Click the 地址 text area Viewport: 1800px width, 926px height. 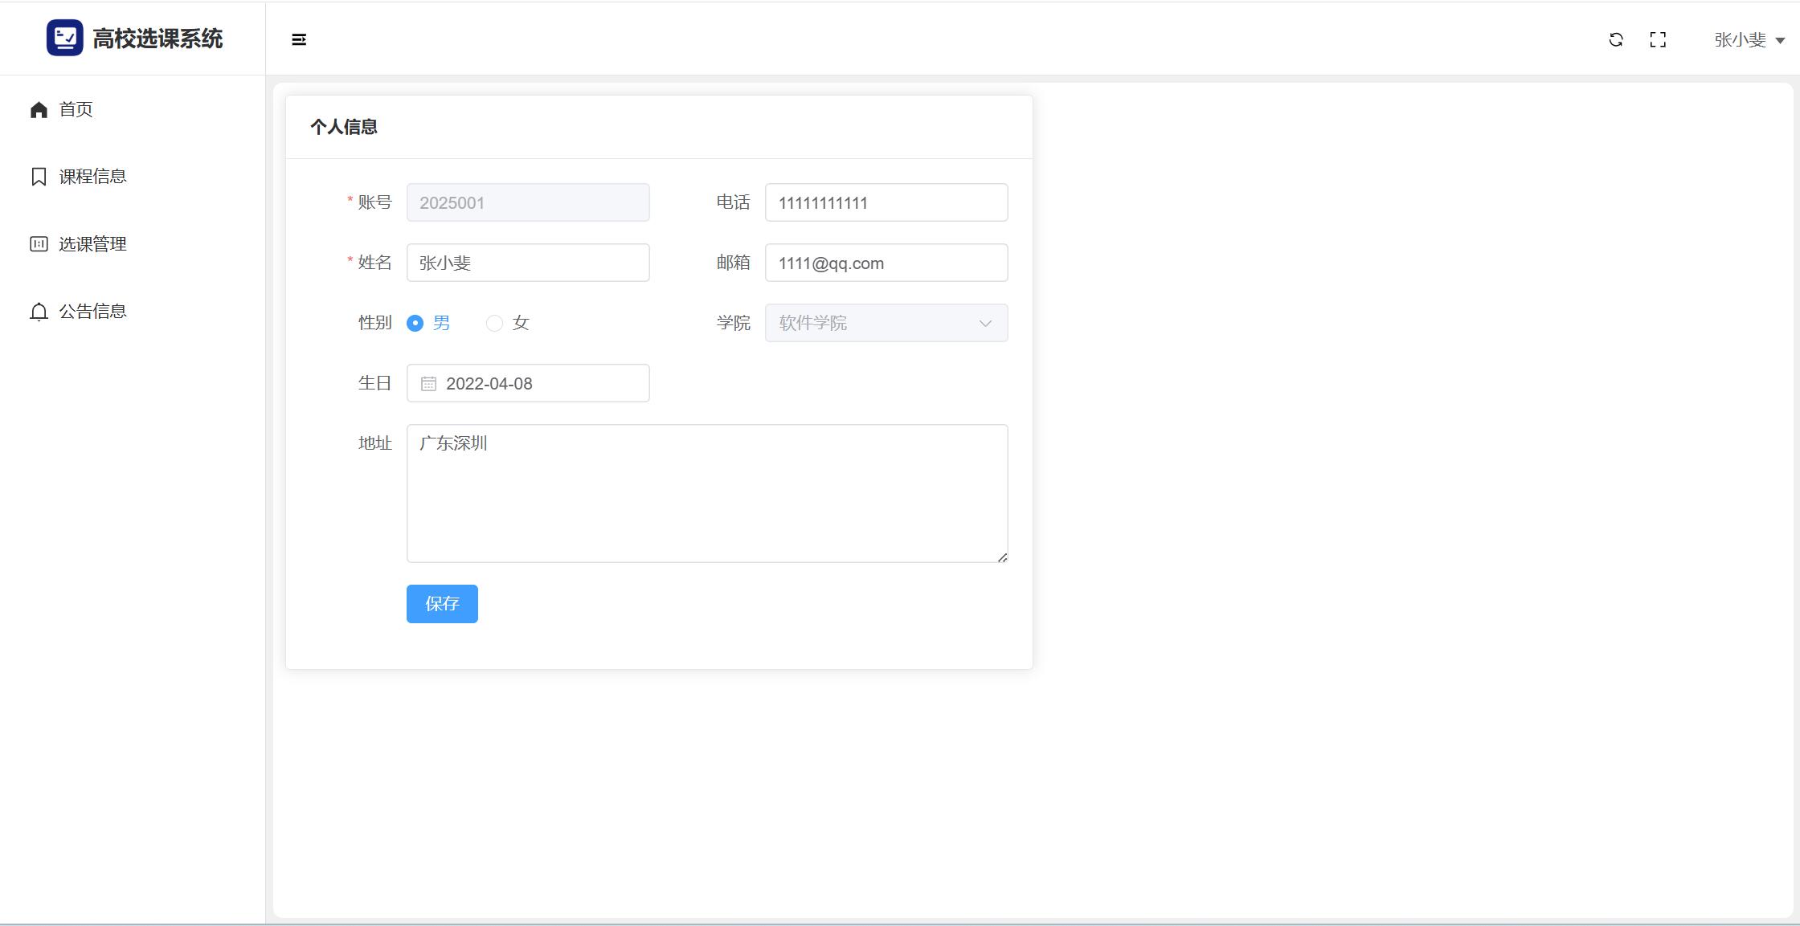click(707, 493)
